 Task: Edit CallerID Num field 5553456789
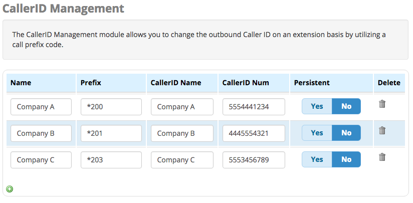(254, 160)
